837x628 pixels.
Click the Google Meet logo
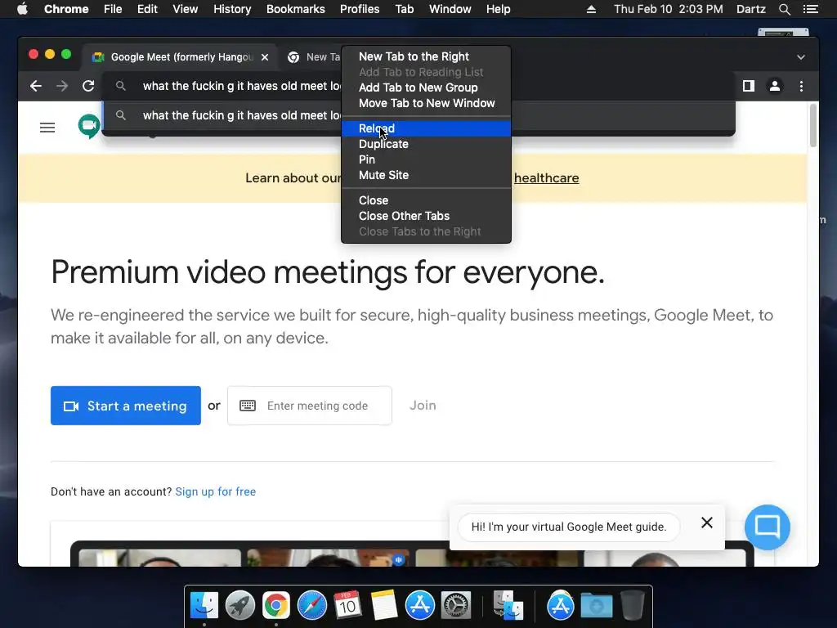(88, 127)
